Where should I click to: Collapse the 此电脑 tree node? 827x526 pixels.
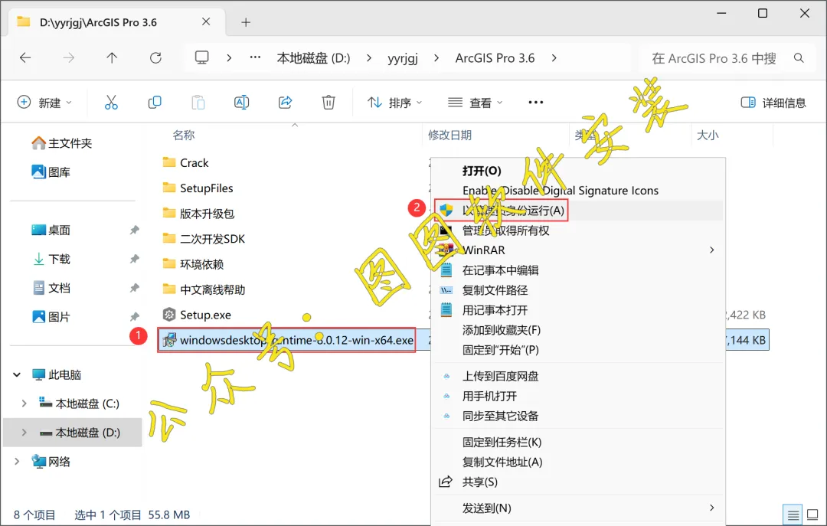pyautogui.click(x=17, y=374)
